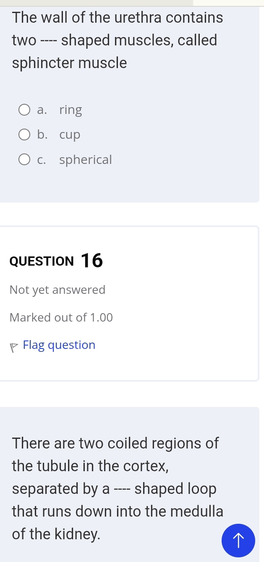The height and width of the screenshot is (562, 264).
Task: Click the urethra question text
Action: (x=118, y=40)
